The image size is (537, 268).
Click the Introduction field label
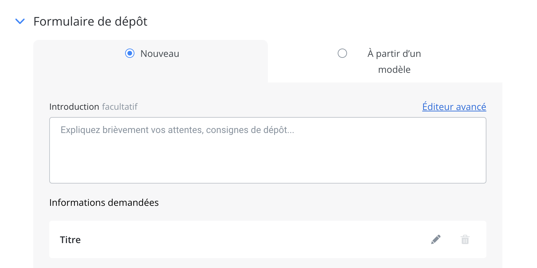pyautogui.click(x=74, y=107)
